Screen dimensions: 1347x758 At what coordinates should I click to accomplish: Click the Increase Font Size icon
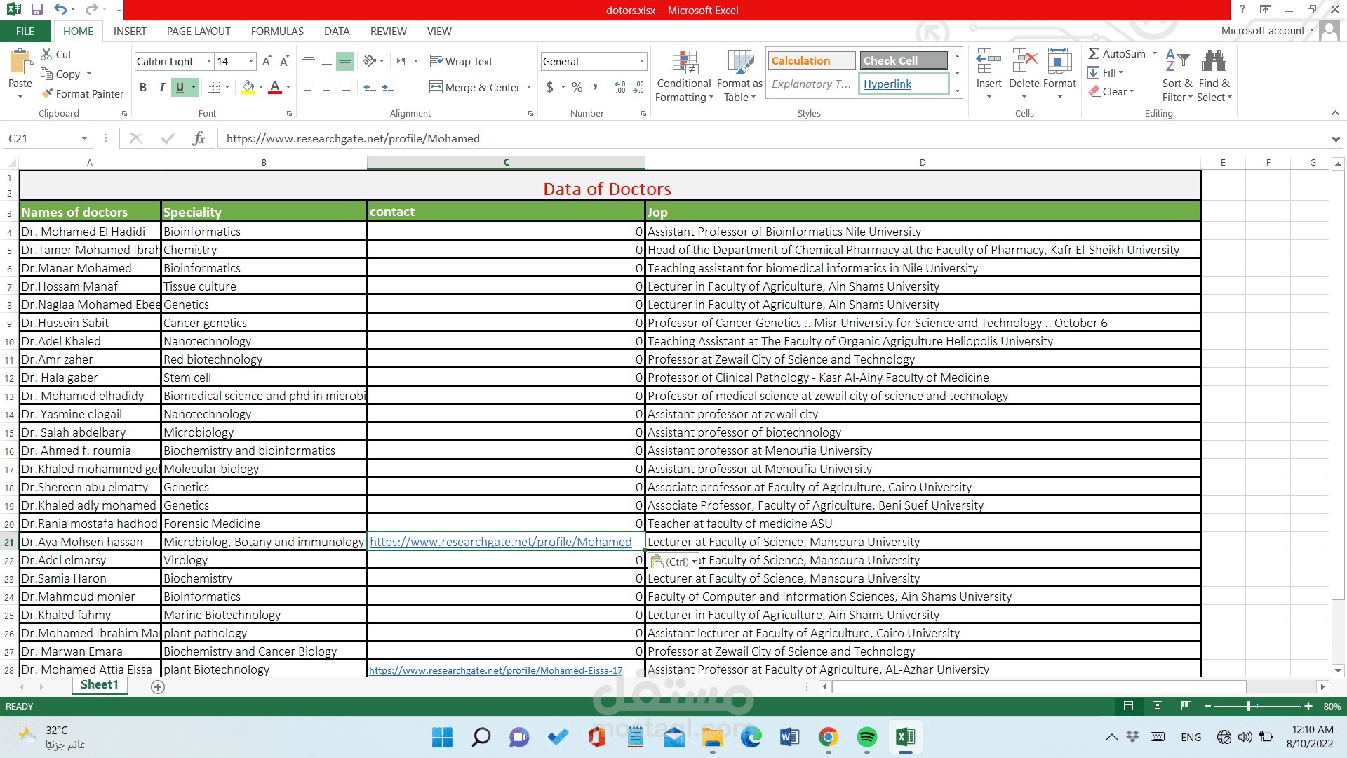(x=267, y=61)
